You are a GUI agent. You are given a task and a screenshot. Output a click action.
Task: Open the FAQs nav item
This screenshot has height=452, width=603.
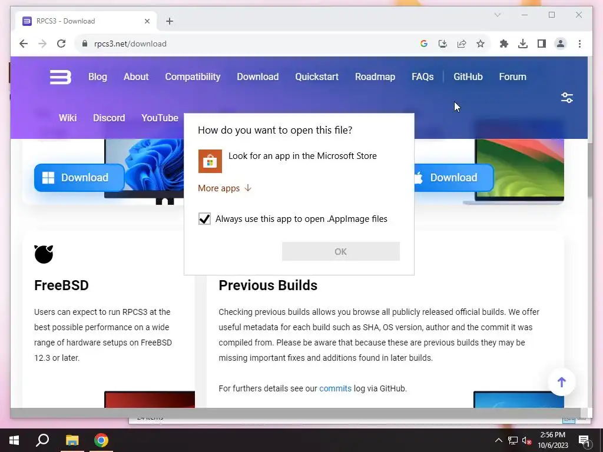pos(423,77)
